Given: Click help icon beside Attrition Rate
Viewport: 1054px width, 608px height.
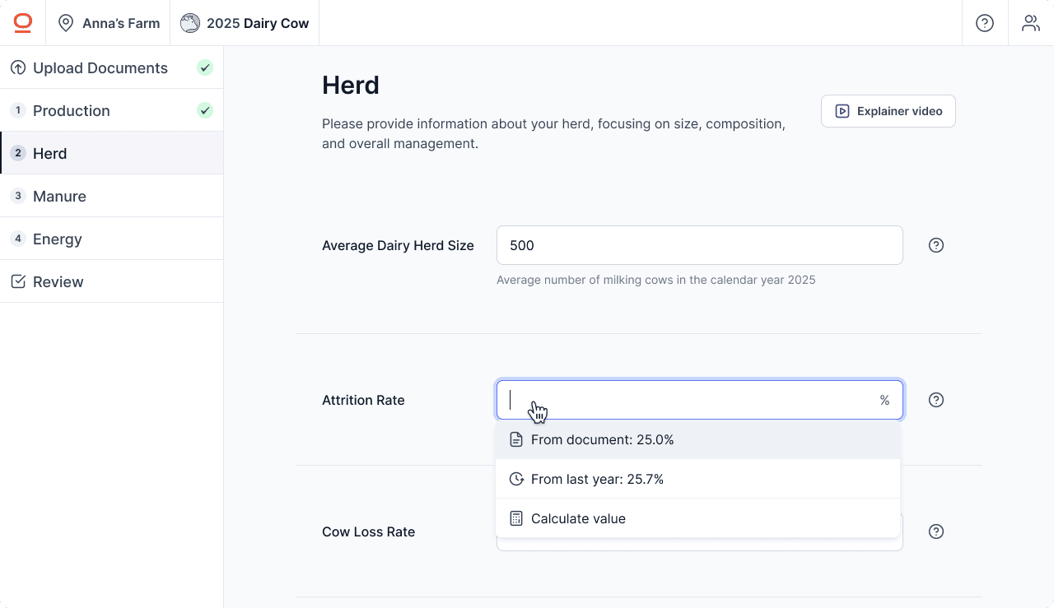Looking at the screenshot, I should pos(936,400).
